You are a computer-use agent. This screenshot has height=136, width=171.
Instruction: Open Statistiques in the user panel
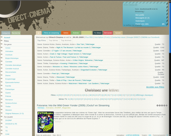[x=140, y=21]
